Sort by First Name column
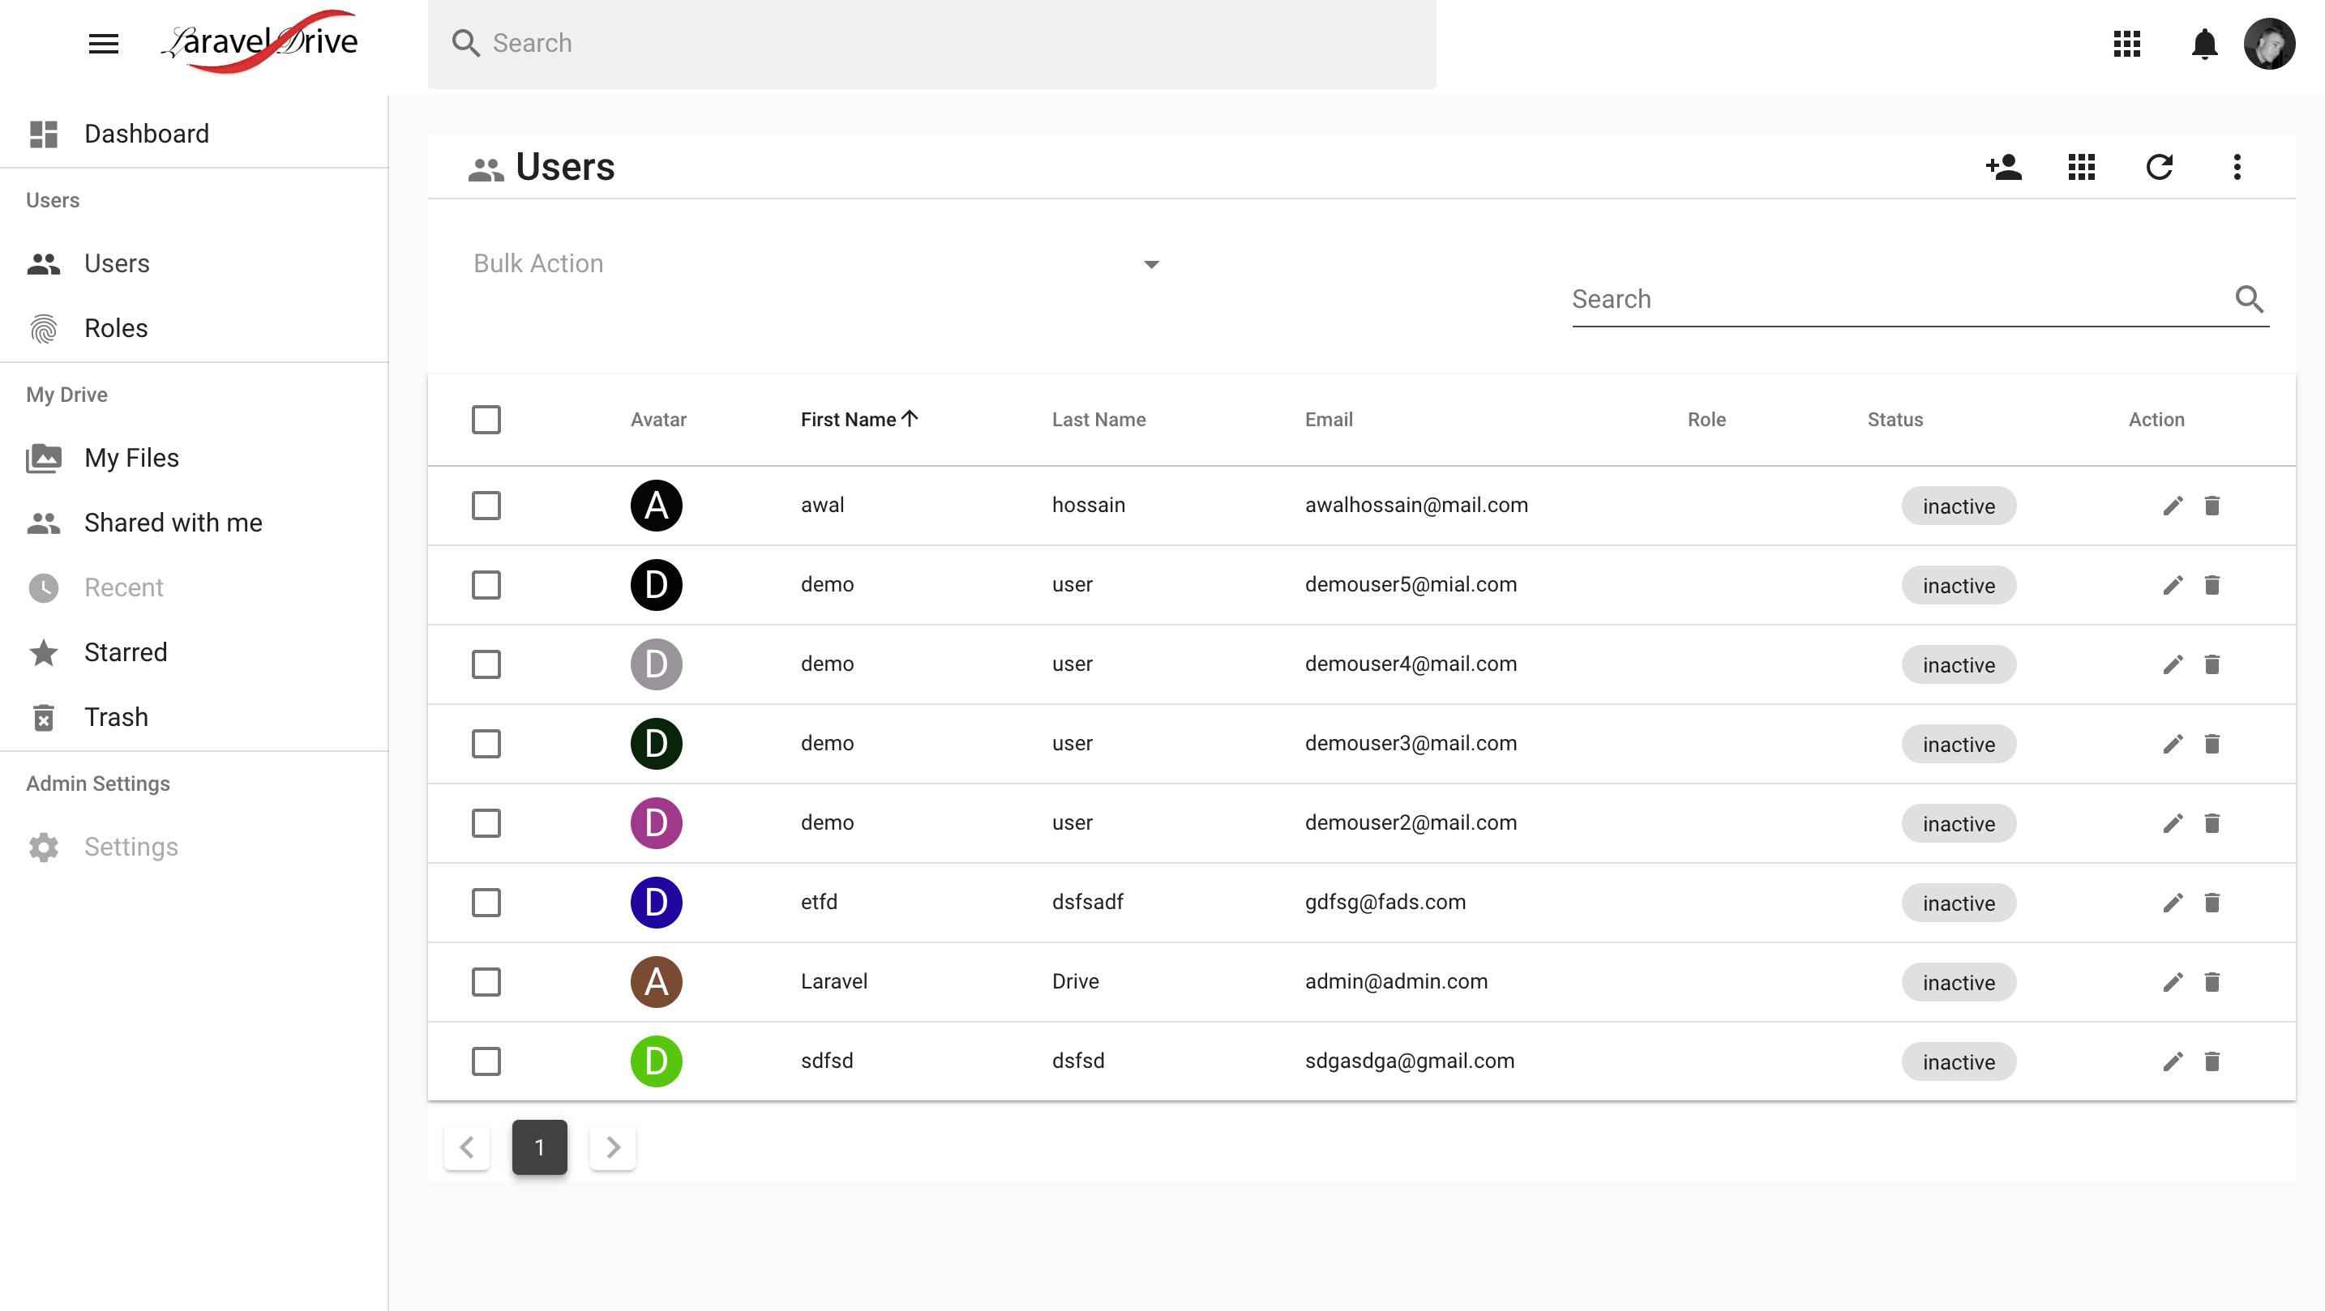 point(858,420)
